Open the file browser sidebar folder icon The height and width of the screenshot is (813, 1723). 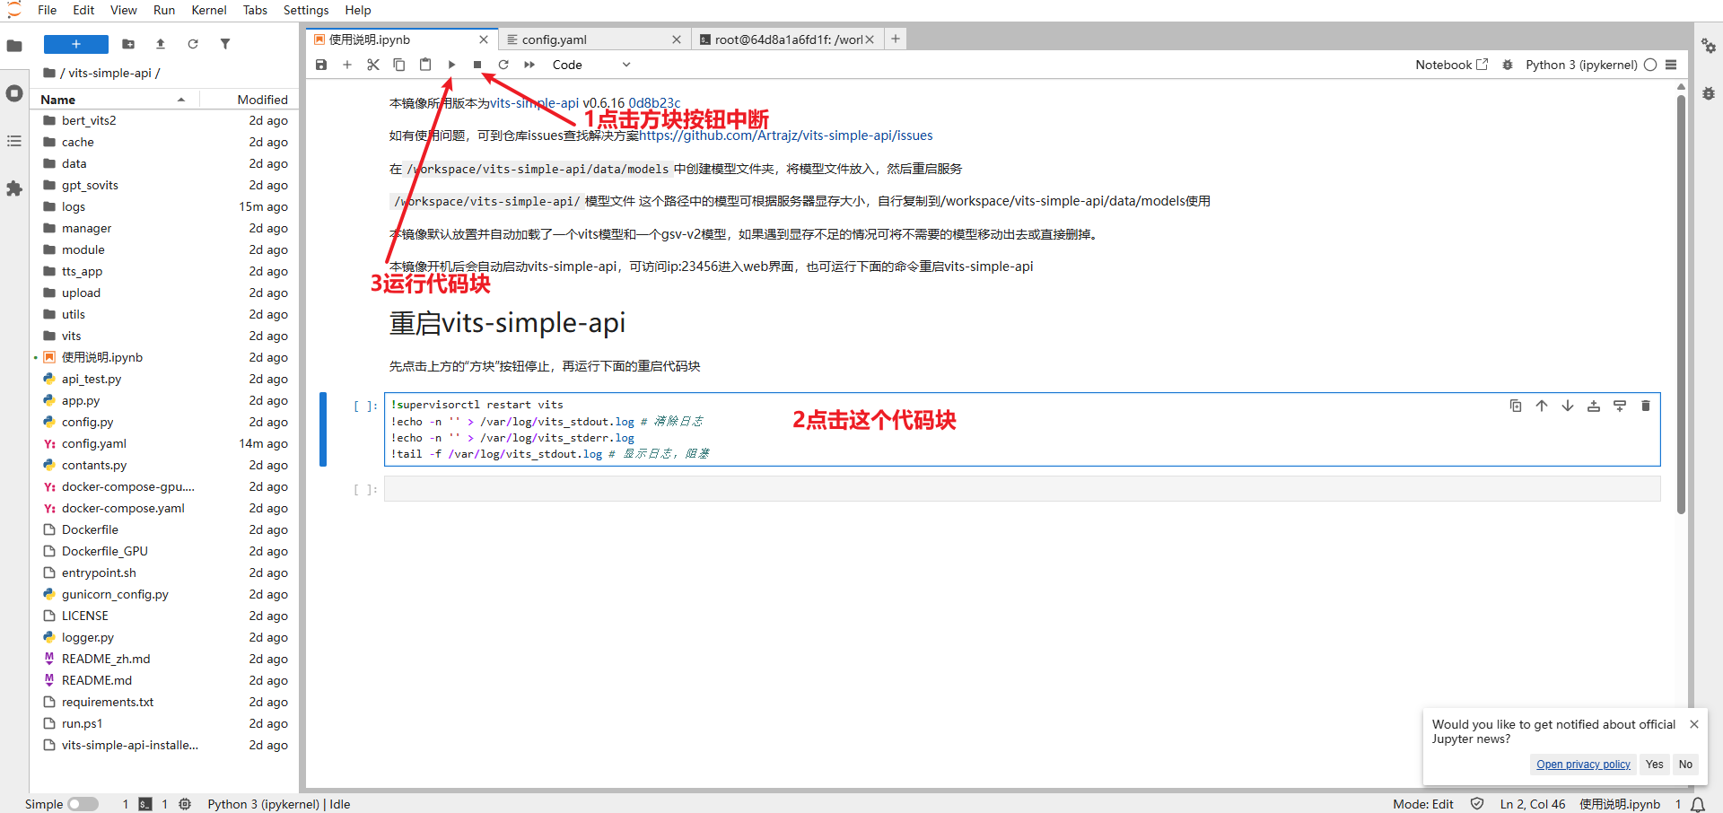[14, 46]
